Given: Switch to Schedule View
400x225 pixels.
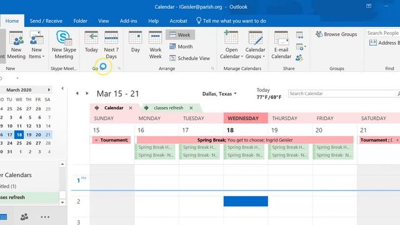Looking at the screenshot, I should [190, 58].
